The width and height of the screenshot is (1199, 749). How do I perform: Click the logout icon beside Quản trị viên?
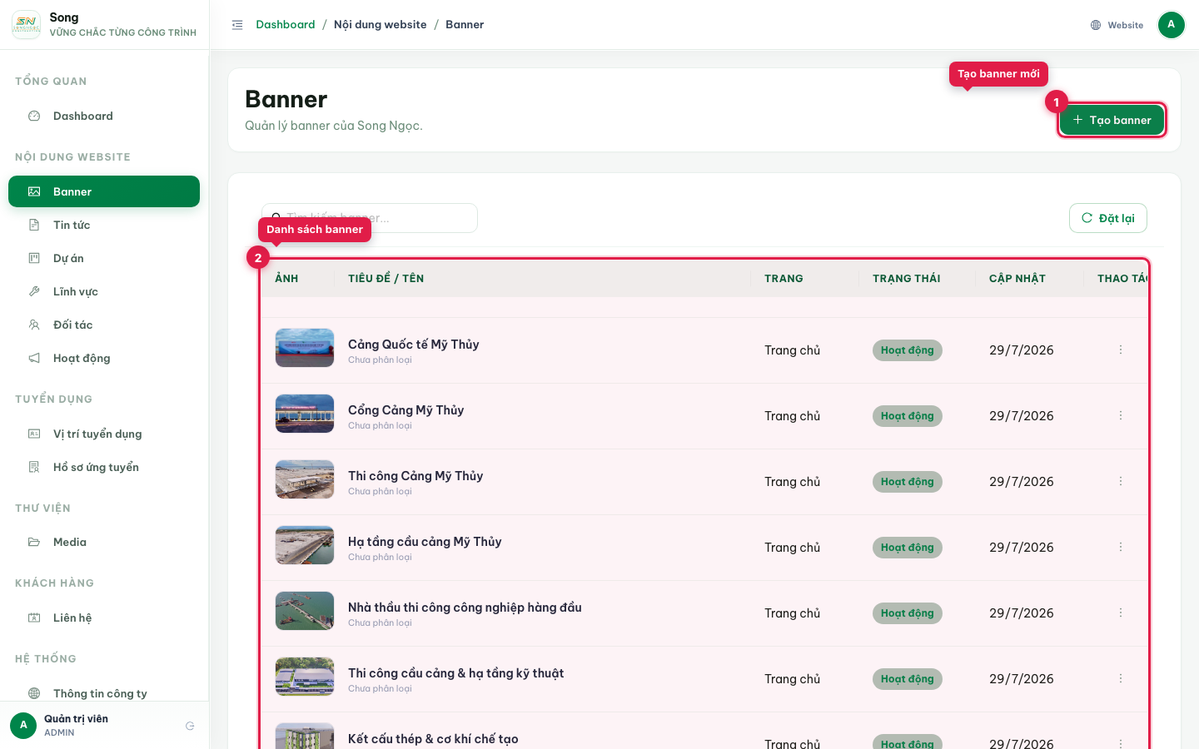pos(190,726)
